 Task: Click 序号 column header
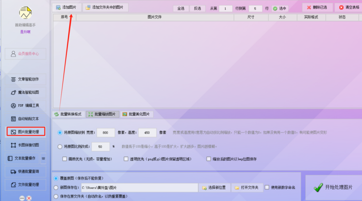coord(65,17)
